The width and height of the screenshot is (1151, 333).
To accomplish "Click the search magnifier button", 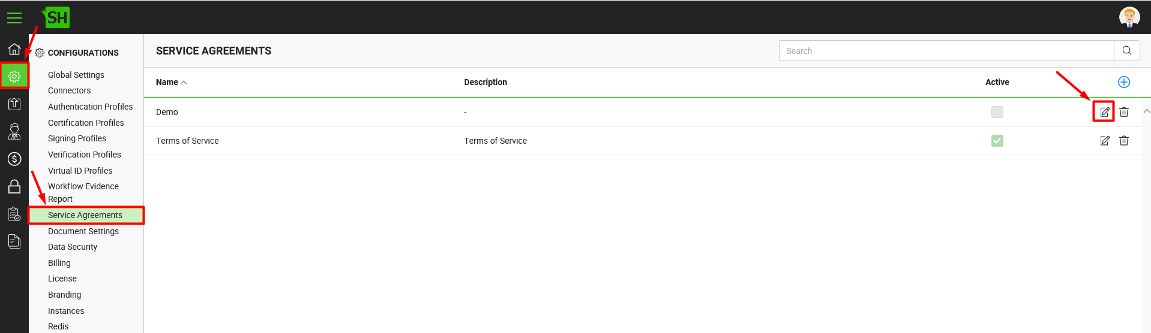I will tap(1127, 51).
